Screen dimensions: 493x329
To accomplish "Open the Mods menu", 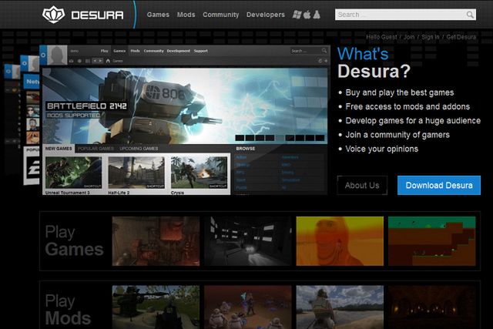I will point(186,15).
